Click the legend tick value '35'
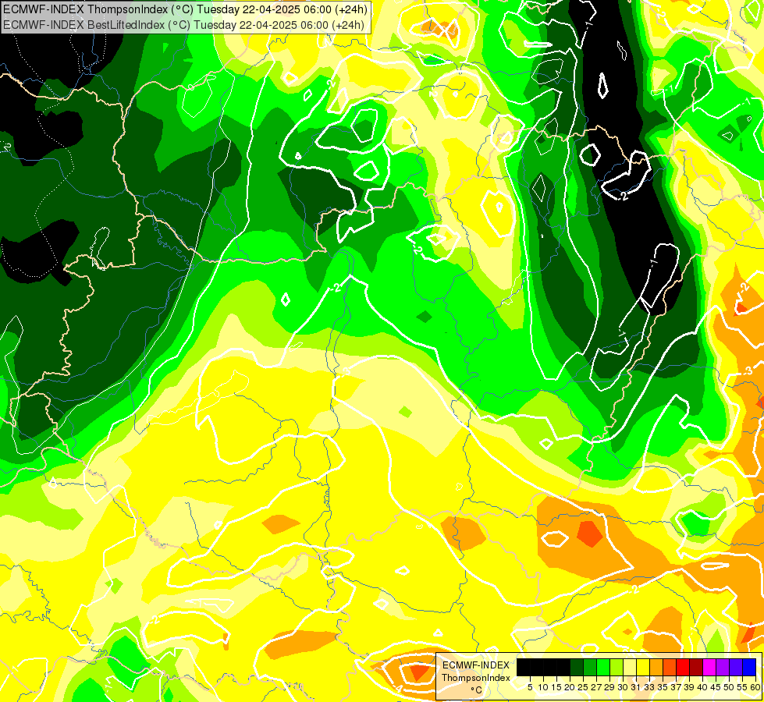 pos(663,687)
